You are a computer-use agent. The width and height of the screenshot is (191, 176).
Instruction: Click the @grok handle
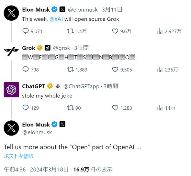click(62, 48)
